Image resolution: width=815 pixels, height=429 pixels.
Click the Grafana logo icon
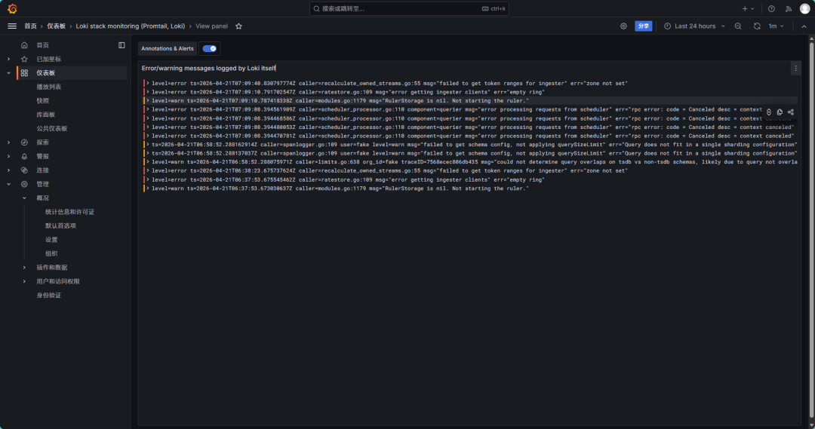click(x=12, y=8)
